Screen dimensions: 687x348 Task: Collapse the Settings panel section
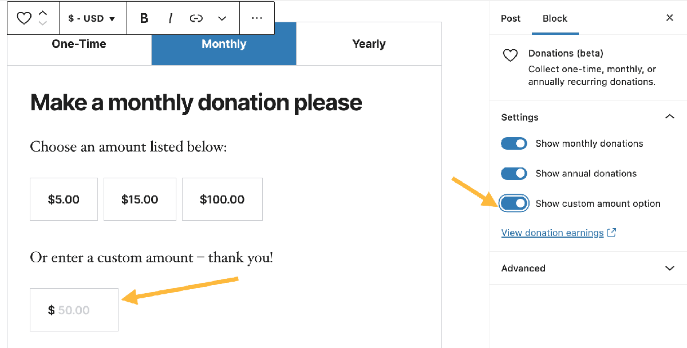tap(669, 117)
